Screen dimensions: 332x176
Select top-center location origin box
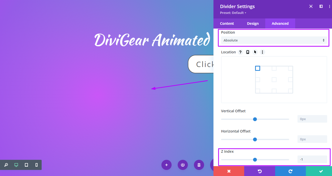(x=274, y=68)
